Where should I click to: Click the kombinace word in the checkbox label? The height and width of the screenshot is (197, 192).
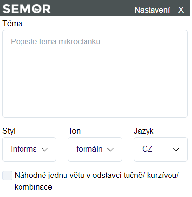tap(33, 187)
